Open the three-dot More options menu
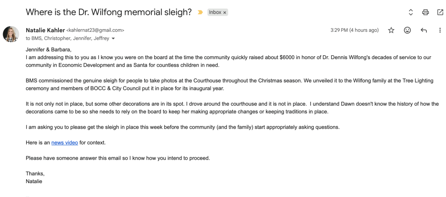The width and height of the screenshot is (446, 197). point(440,30)
